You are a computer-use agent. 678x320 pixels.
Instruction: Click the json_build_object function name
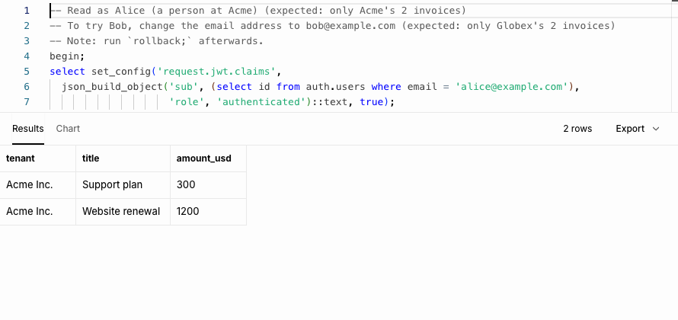coord(112,87)
